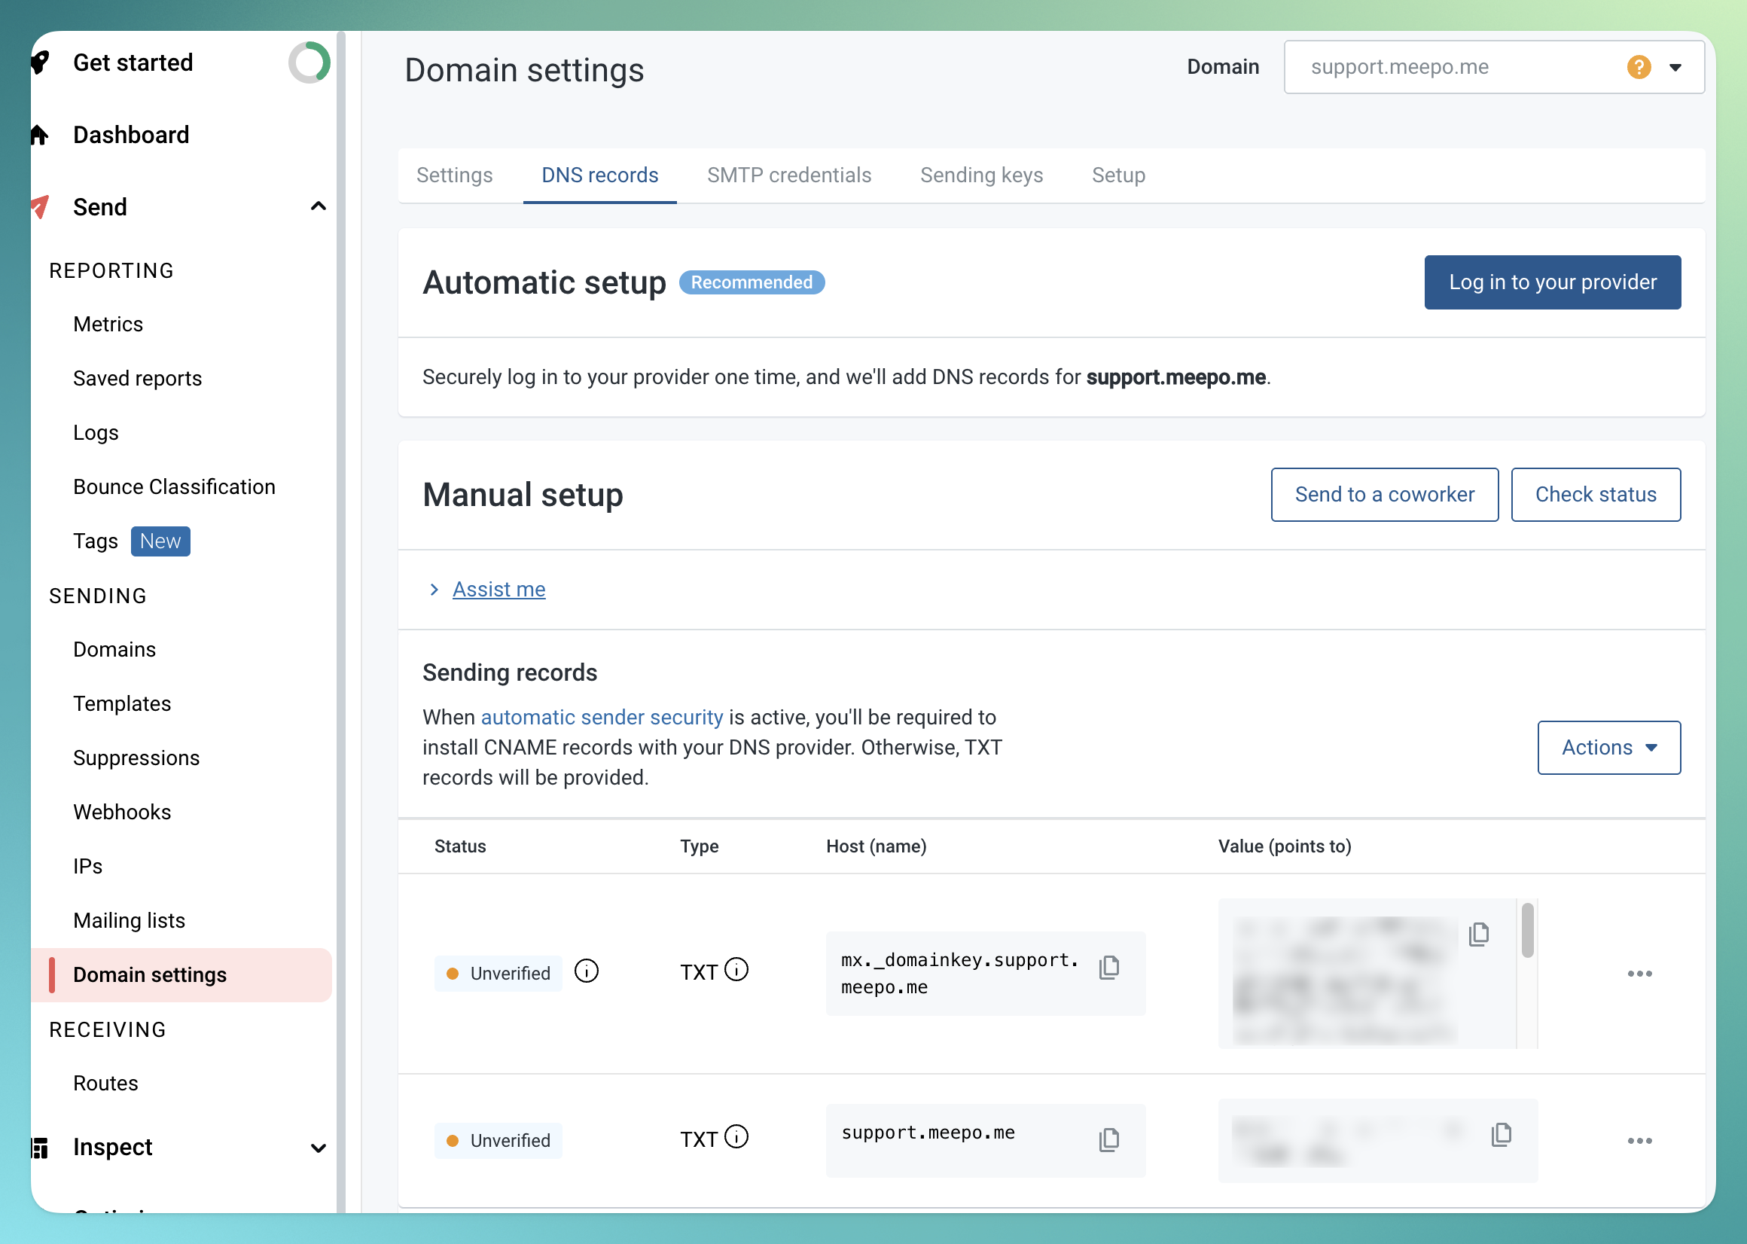1747x1244 pixels.
Task: Switch to Sending keys tab
Action: pos(981,175)
